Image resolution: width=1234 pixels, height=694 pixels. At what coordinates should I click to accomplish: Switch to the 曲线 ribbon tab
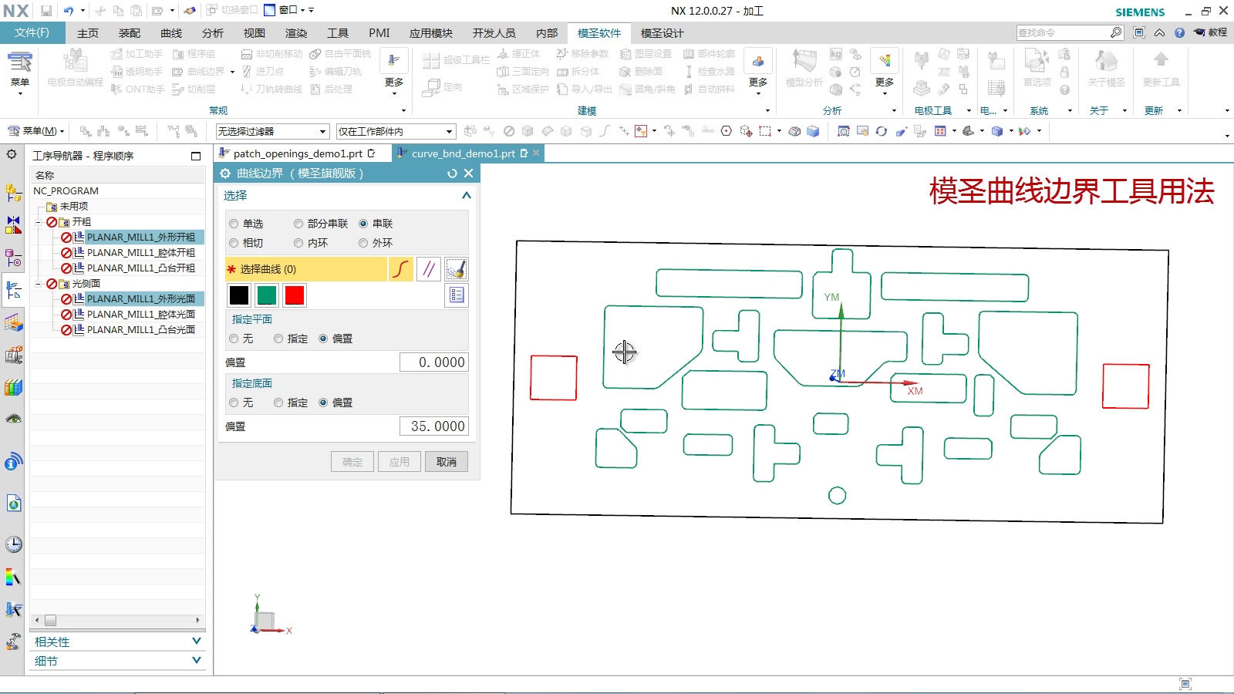[171, 32]
